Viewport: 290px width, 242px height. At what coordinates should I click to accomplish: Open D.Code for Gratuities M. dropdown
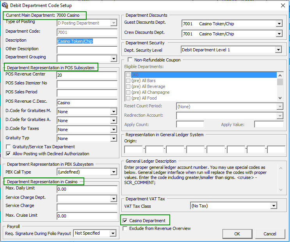coord(114,112)
